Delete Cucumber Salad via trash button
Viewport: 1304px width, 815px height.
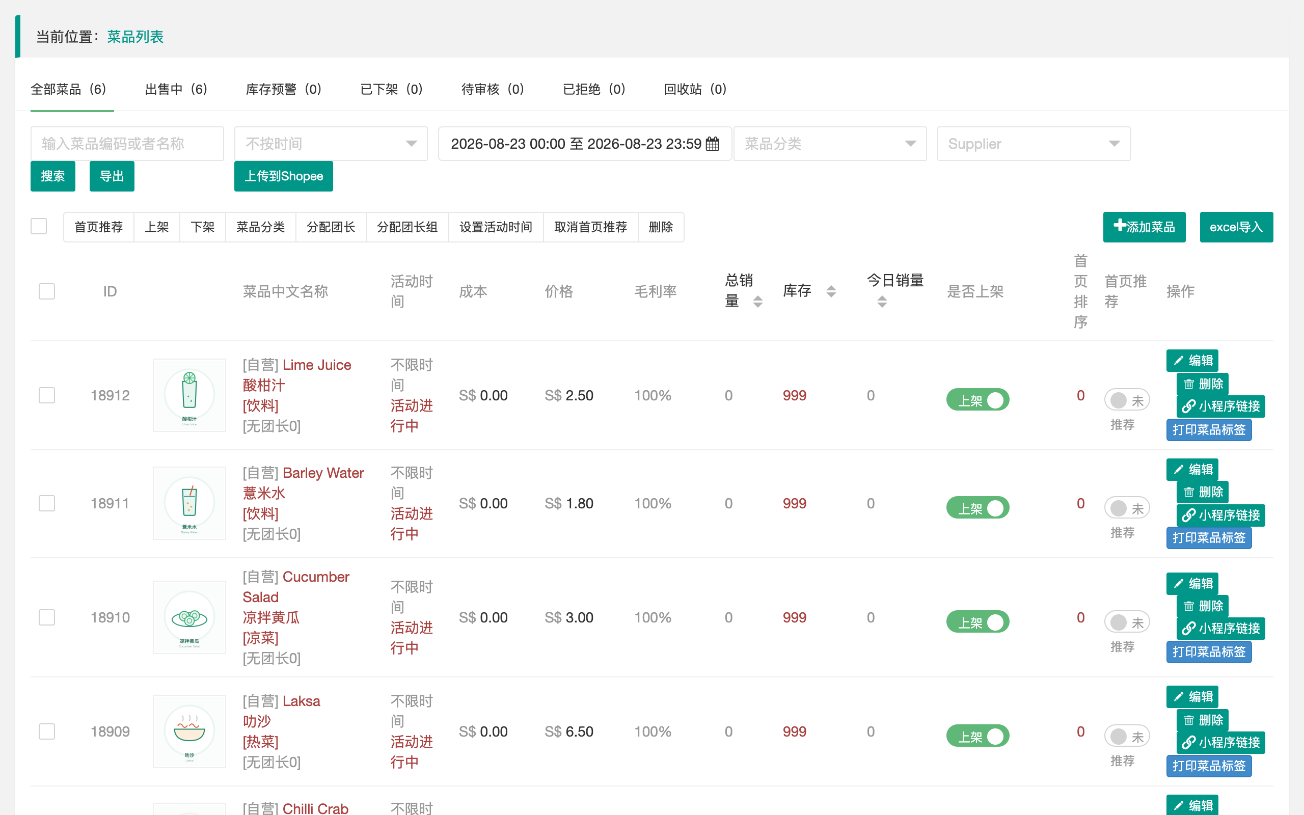click(x=1202, y=606)
